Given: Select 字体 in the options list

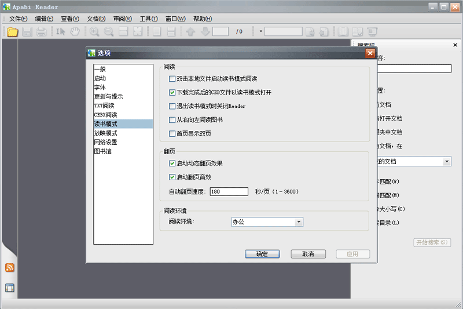Looking at the screenshot, I should pyautogui.click(x=123, y=88).
